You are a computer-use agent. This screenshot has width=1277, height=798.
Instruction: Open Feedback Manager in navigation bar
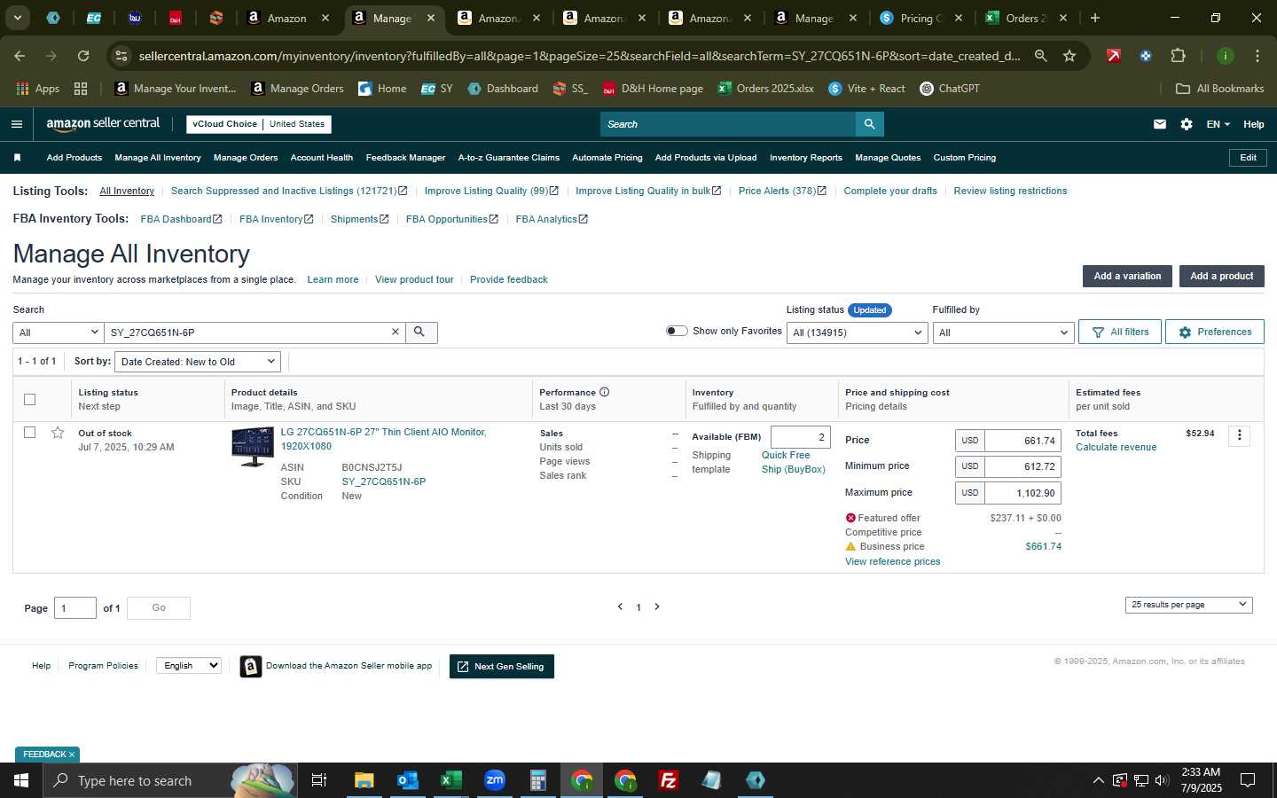[x=405, y=158]
